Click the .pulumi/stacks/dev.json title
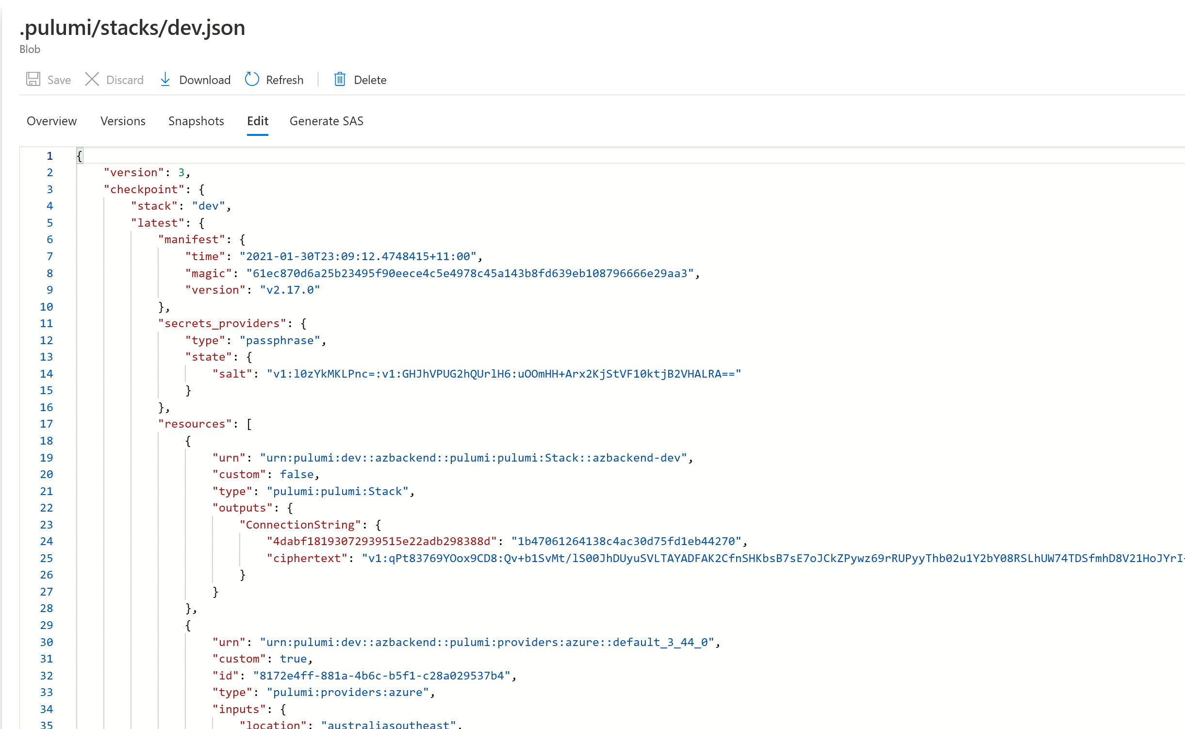 tap(132, 28)
